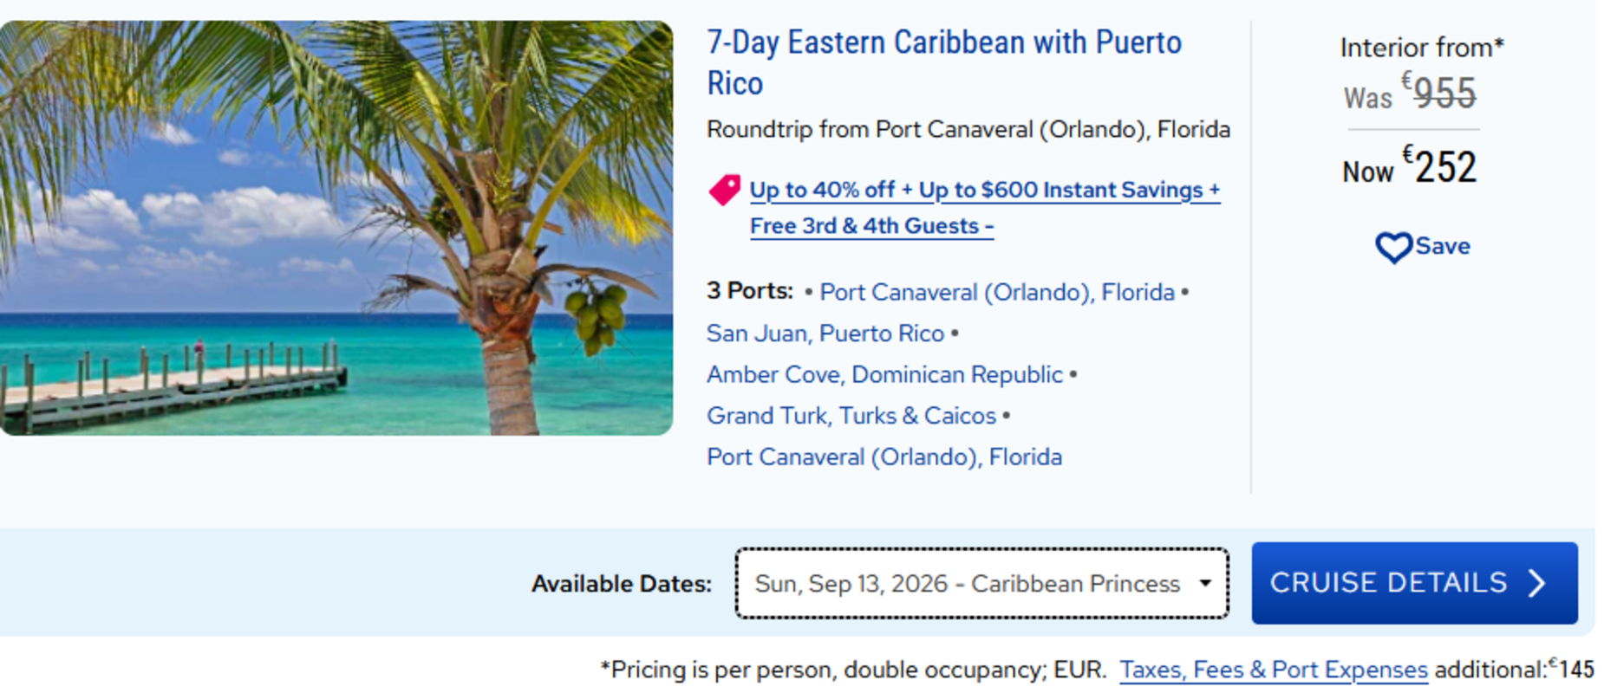Open the Amber Cove, Dominican Republic link

click(x=884, y=375)
